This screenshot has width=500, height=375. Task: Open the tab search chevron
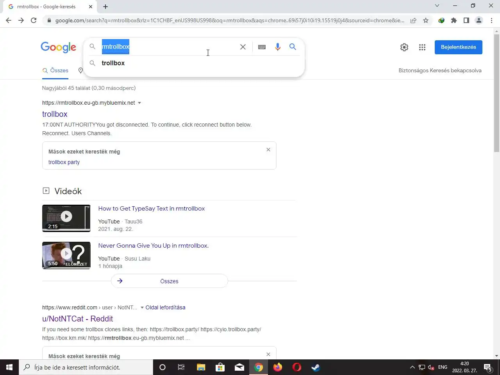click(437, 5)
